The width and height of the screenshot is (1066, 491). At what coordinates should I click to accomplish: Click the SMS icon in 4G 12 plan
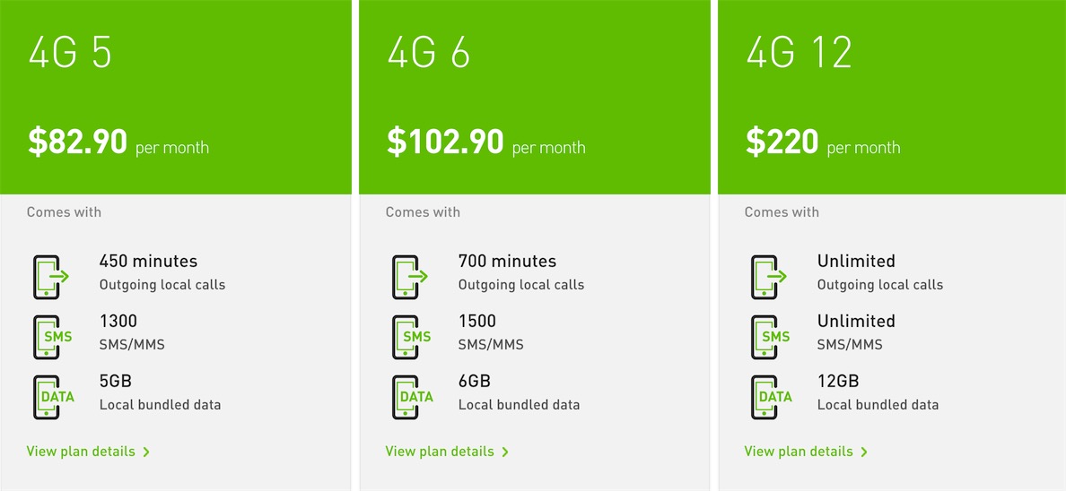tap(768, 337)
